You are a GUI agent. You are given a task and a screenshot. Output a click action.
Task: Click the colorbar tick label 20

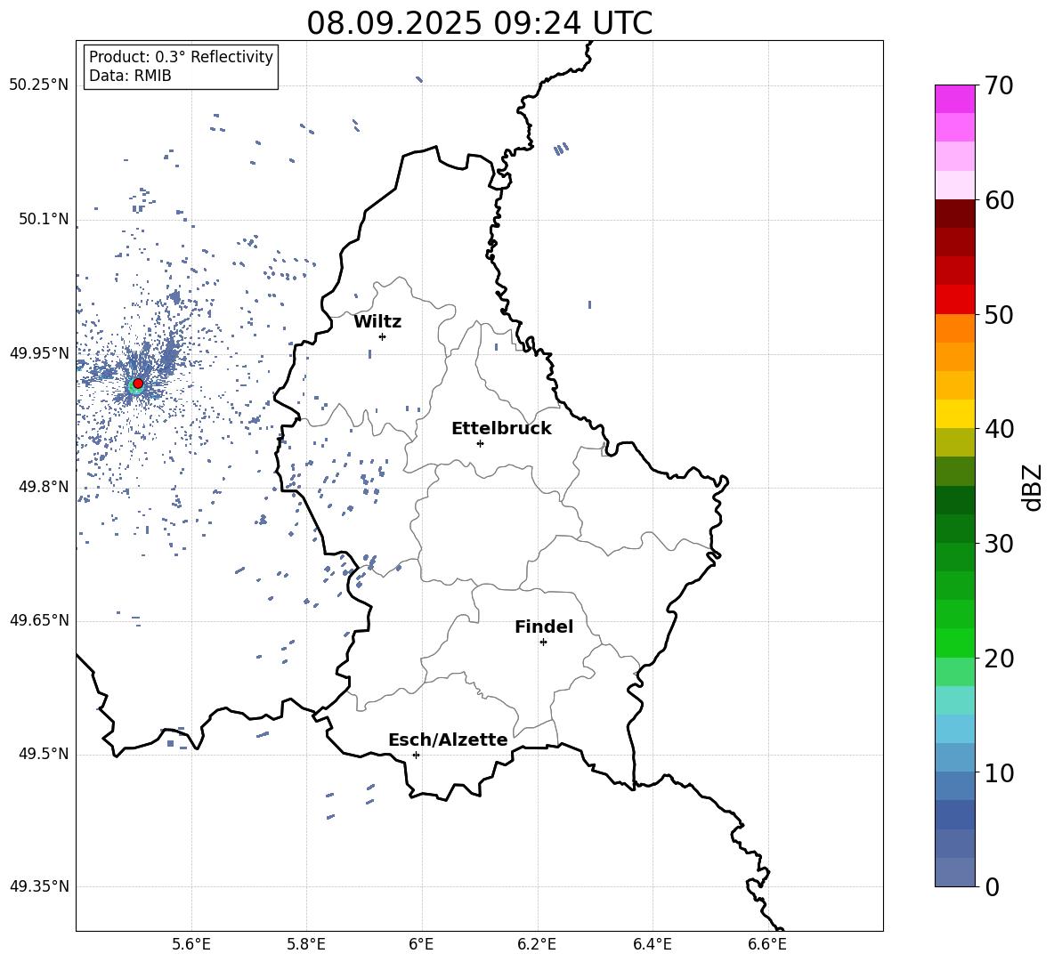point(998,659)
